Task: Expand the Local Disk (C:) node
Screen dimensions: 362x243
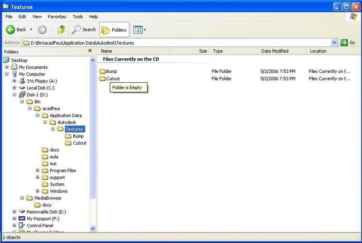Action: (14, 88)
